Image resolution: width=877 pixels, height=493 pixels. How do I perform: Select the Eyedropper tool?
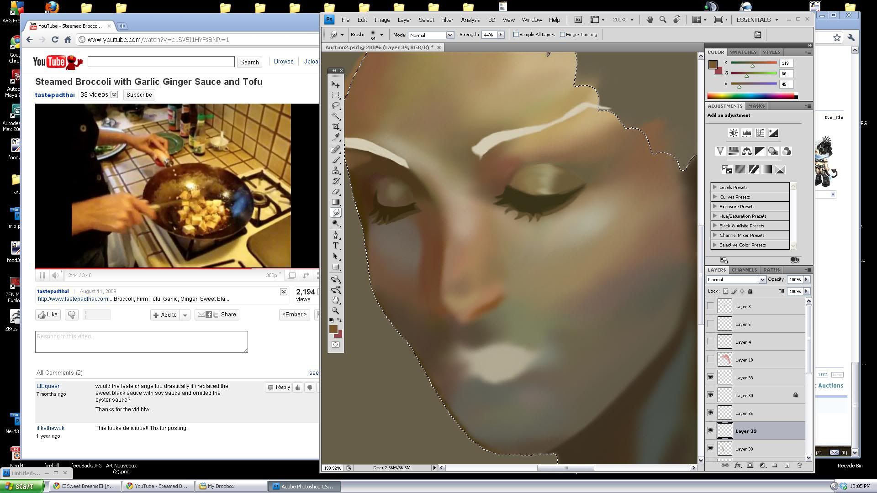[x=336, y=137]
